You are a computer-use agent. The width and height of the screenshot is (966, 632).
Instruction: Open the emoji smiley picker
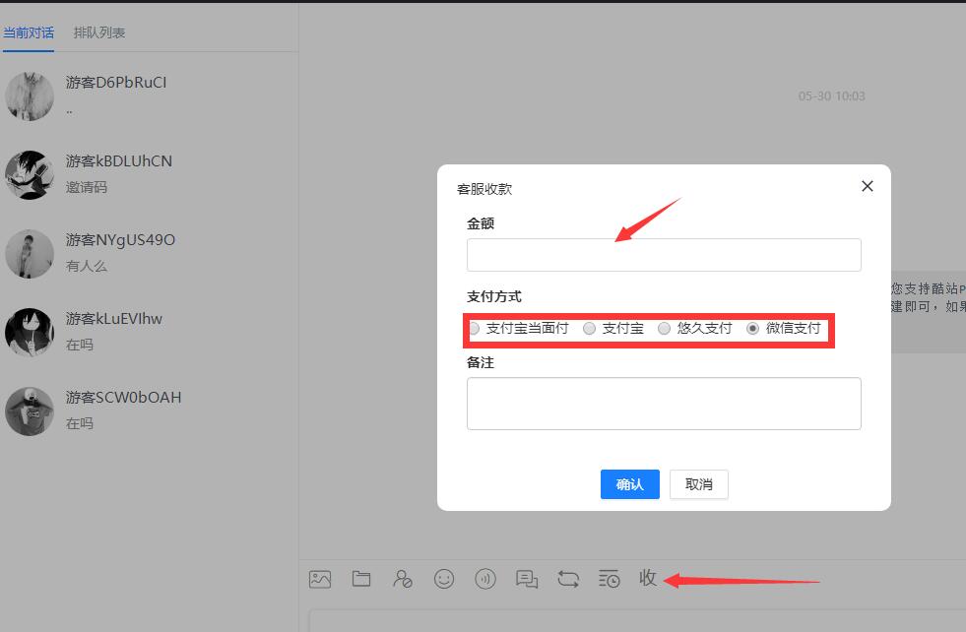click(x=444, y=579)
